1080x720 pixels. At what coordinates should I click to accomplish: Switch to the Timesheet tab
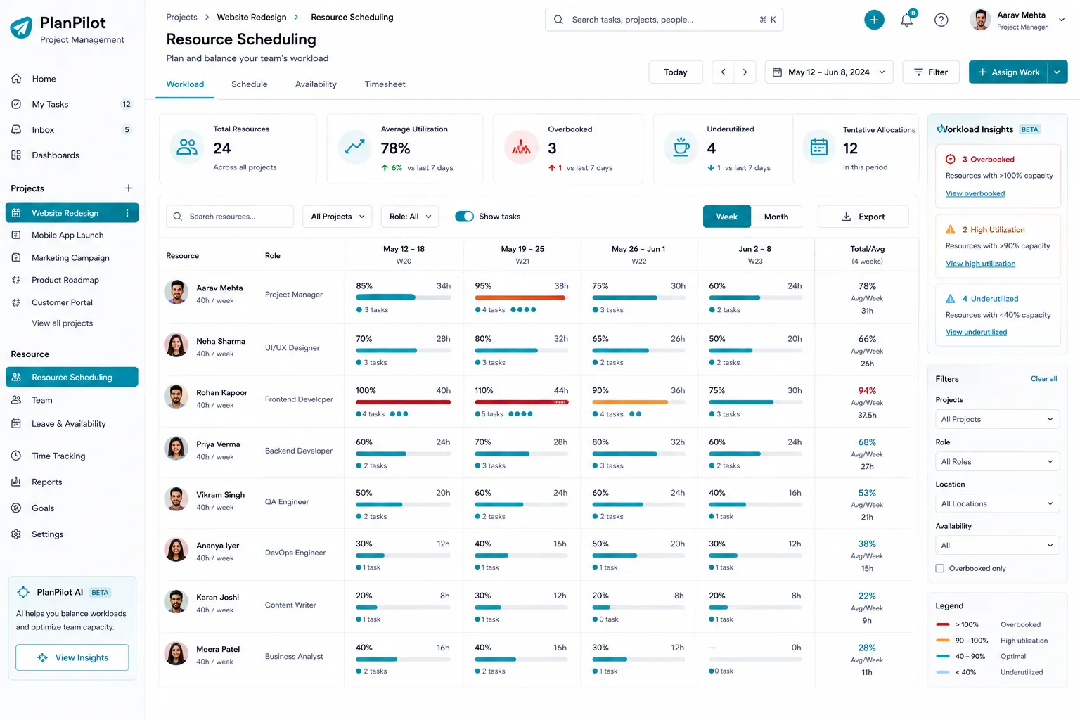coord(385,84)
